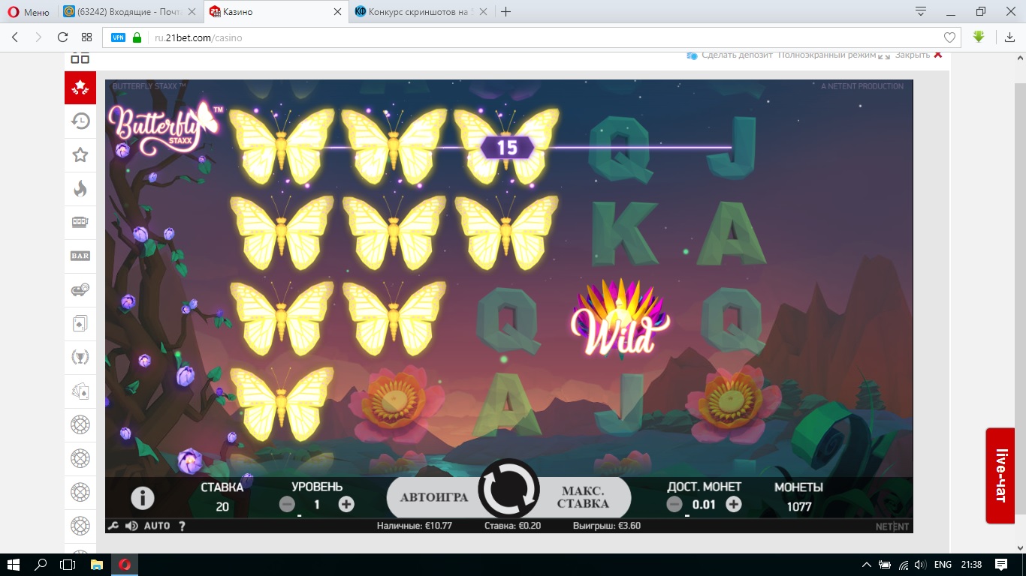Close the Входящие mail tab
Screen dimensions: 1026x576
(192, 12)
